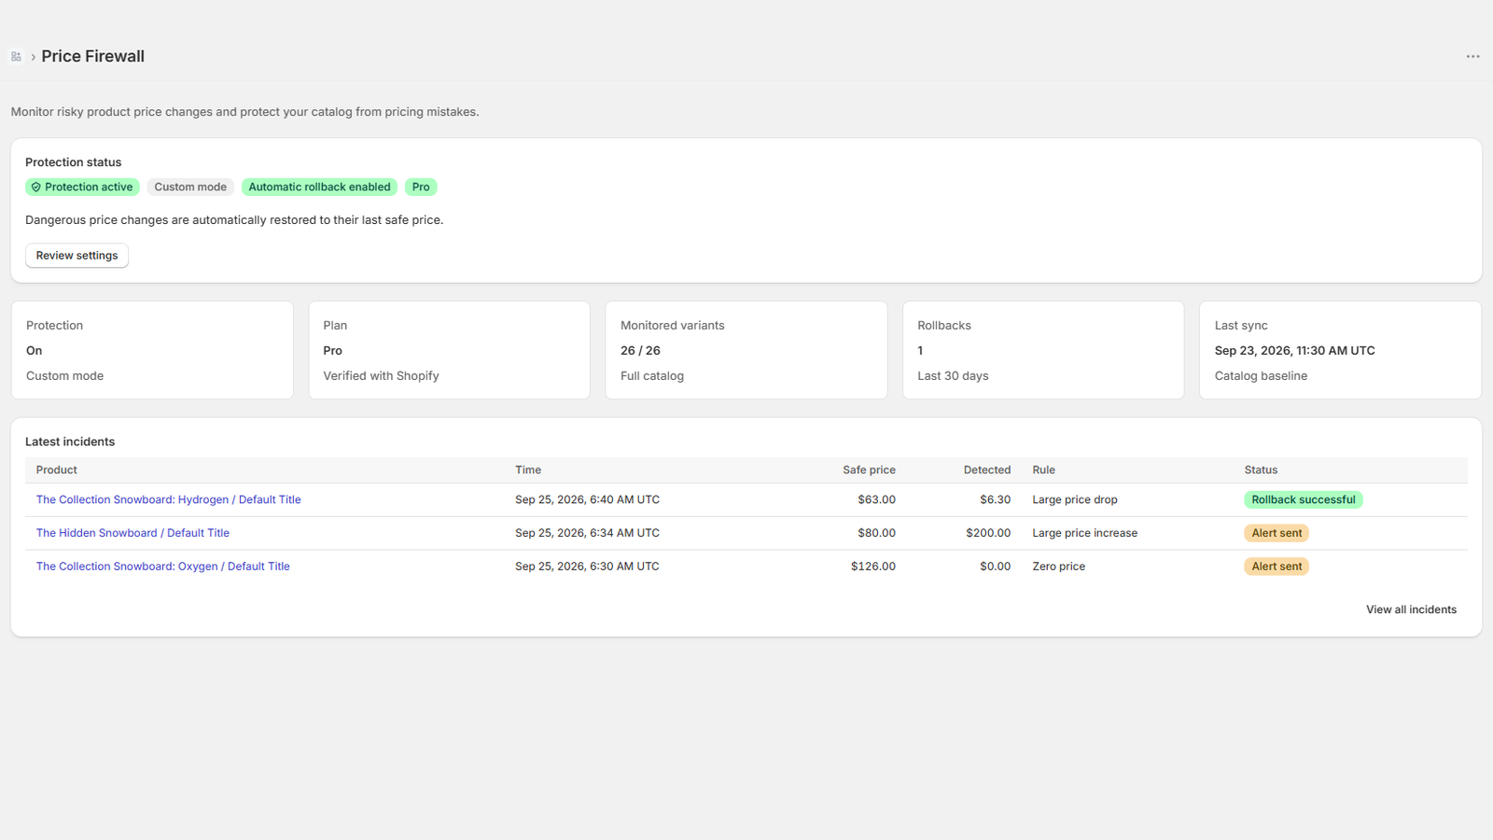1493x840 pixels.
Task: Click the Protection On card value
Action: click(x=35, y=351)
